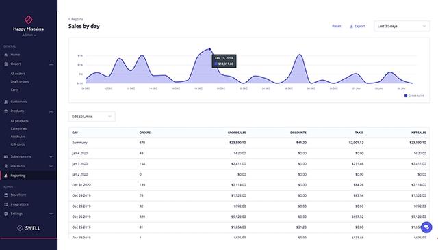The height and width of the screenshot is (250, 438).
Task: Click the Jan 2 2020 row
Action: pos(249,174)
